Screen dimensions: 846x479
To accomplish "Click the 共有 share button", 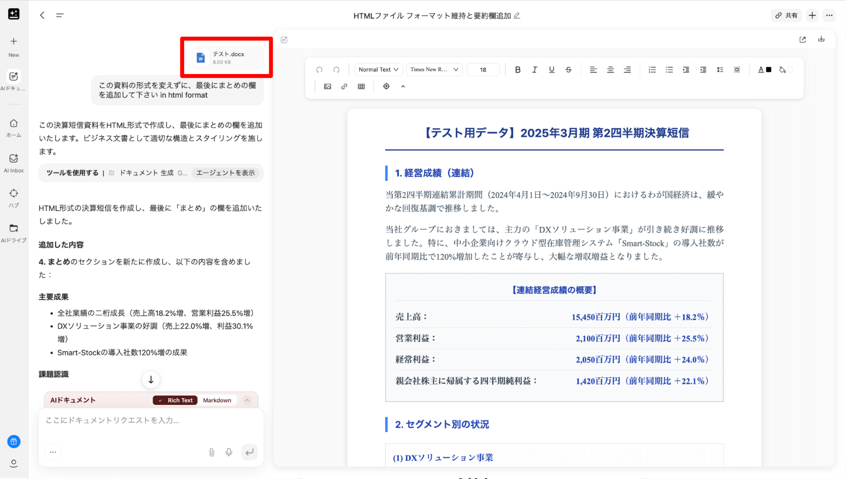I will tap(786, 15).
